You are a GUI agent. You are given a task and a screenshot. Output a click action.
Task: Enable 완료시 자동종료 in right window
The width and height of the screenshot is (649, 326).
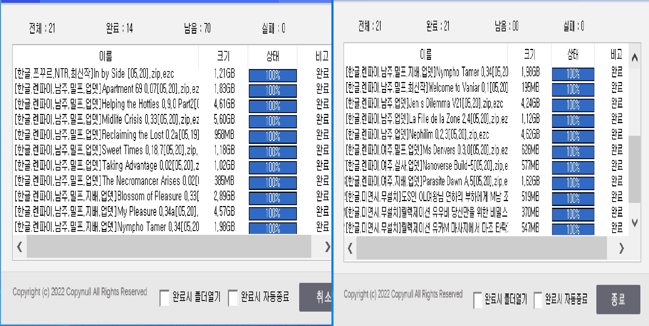click(538, 300)
